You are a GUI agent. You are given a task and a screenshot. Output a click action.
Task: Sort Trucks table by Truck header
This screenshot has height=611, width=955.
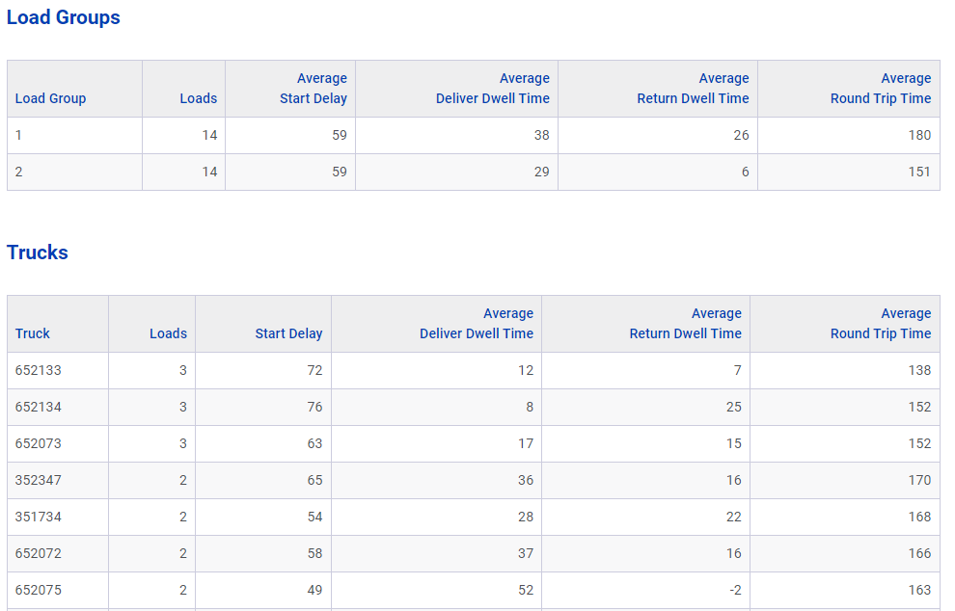click(32, 333)
